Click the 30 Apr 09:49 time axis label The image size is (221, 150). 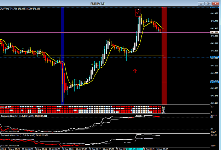coord(149,149)
